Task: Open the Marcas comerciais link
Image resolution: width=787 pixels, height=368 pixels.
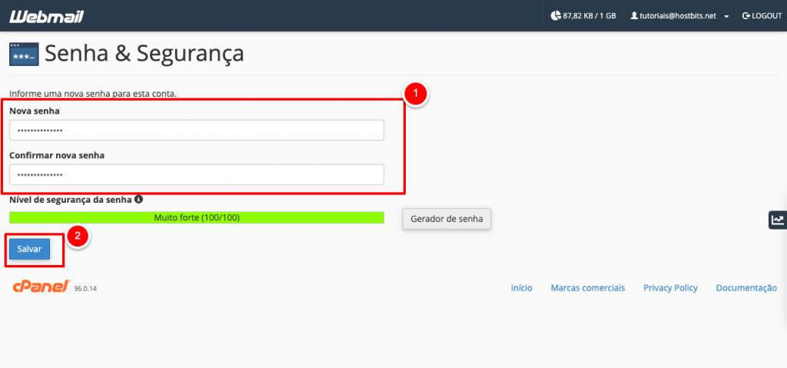Action: pyautogui.click(x=588, y=287)
